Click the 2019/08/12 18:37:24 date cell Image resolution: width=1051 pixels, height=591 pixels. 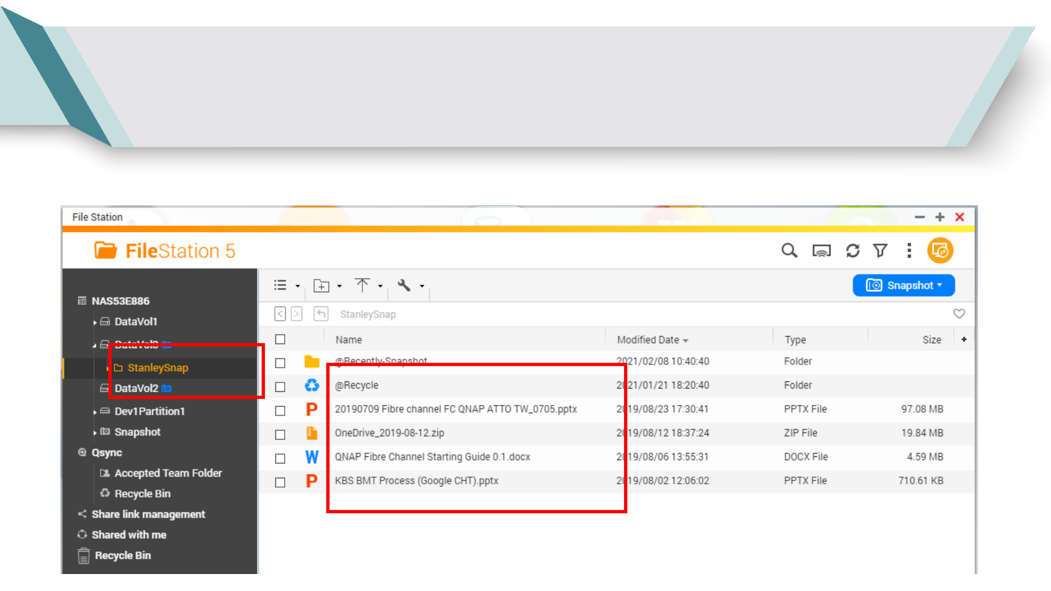click(x=662, y=433)
